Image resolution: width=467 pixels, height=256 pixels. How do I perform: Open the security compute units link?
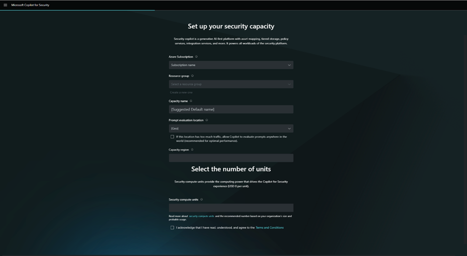pyautogui.click(x=201, y=216)
